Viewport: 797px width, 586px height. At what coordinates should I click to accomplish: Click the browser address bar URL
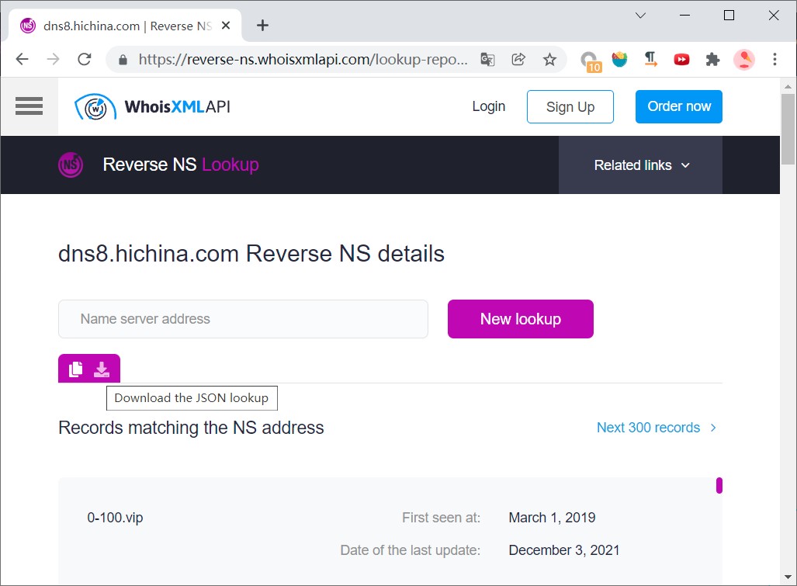click(303, 60)
